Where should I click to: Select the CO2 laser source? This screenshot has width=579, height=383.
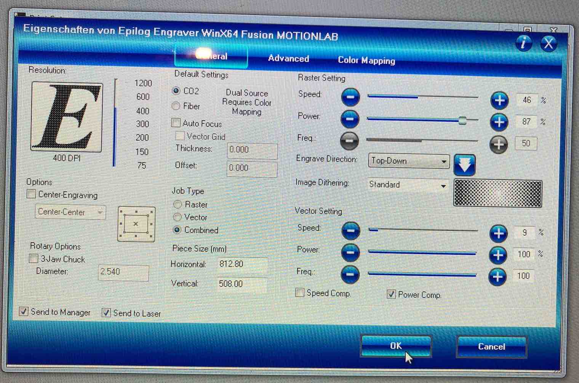point(176,91)
